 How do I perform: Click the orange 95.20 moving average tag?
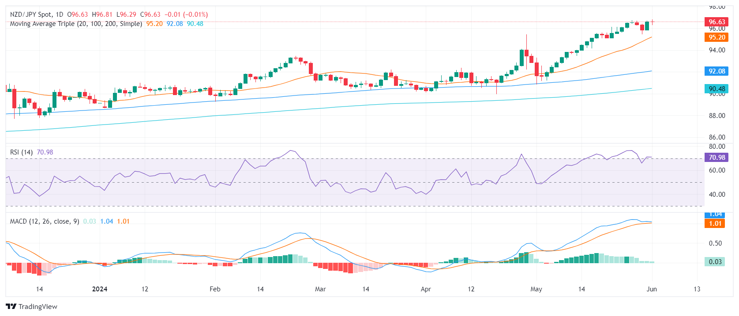tap(716, 37)
